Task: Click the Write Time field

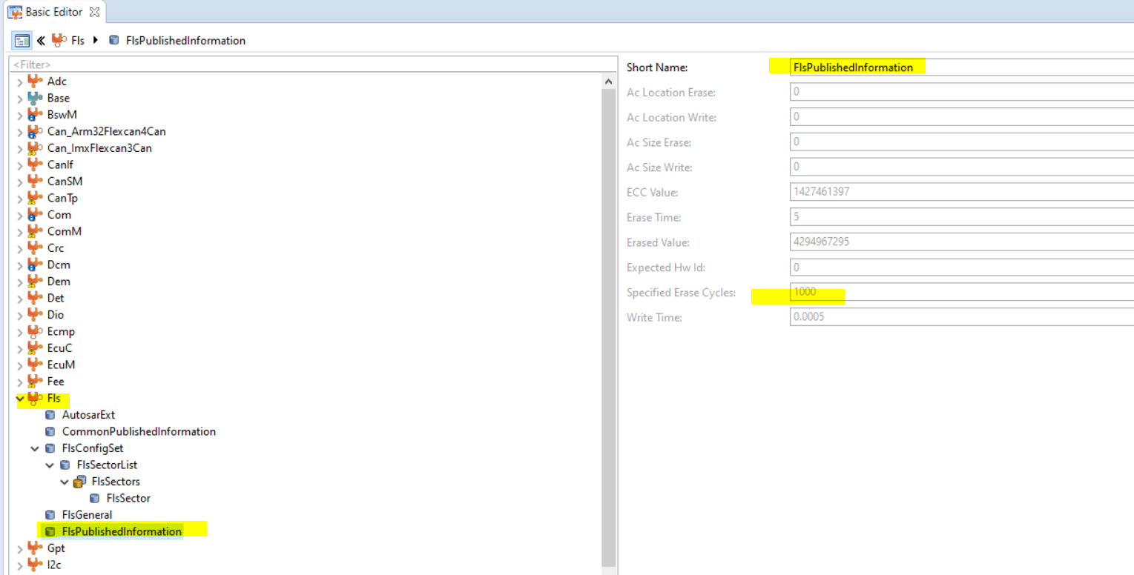Action: (961, 317)
